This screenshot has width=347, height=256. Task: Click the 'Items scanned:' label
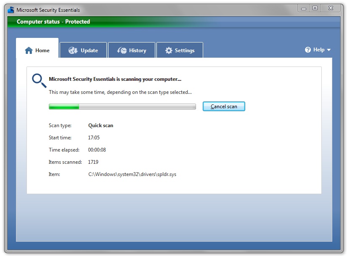pos(65,162)
